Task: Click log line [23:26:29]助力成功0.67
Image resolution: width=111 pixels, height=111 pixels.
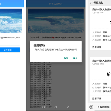Action: point(41,105)
